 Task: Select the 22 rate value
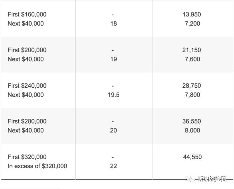point(113,166)
